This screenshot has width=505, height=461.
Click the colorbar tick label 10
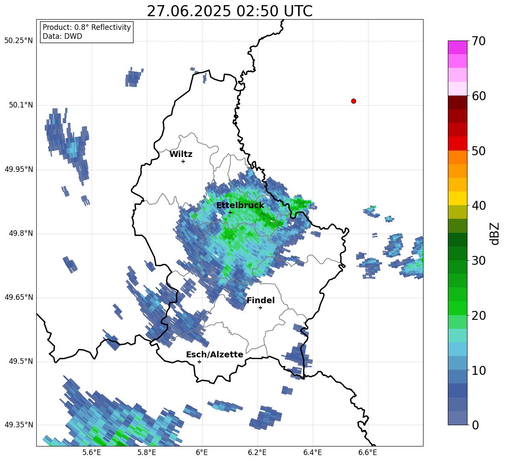(x=479, y=370)
